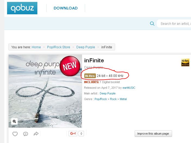
Task: Click the Hi-Res quality badge
Action: (90, 76)
